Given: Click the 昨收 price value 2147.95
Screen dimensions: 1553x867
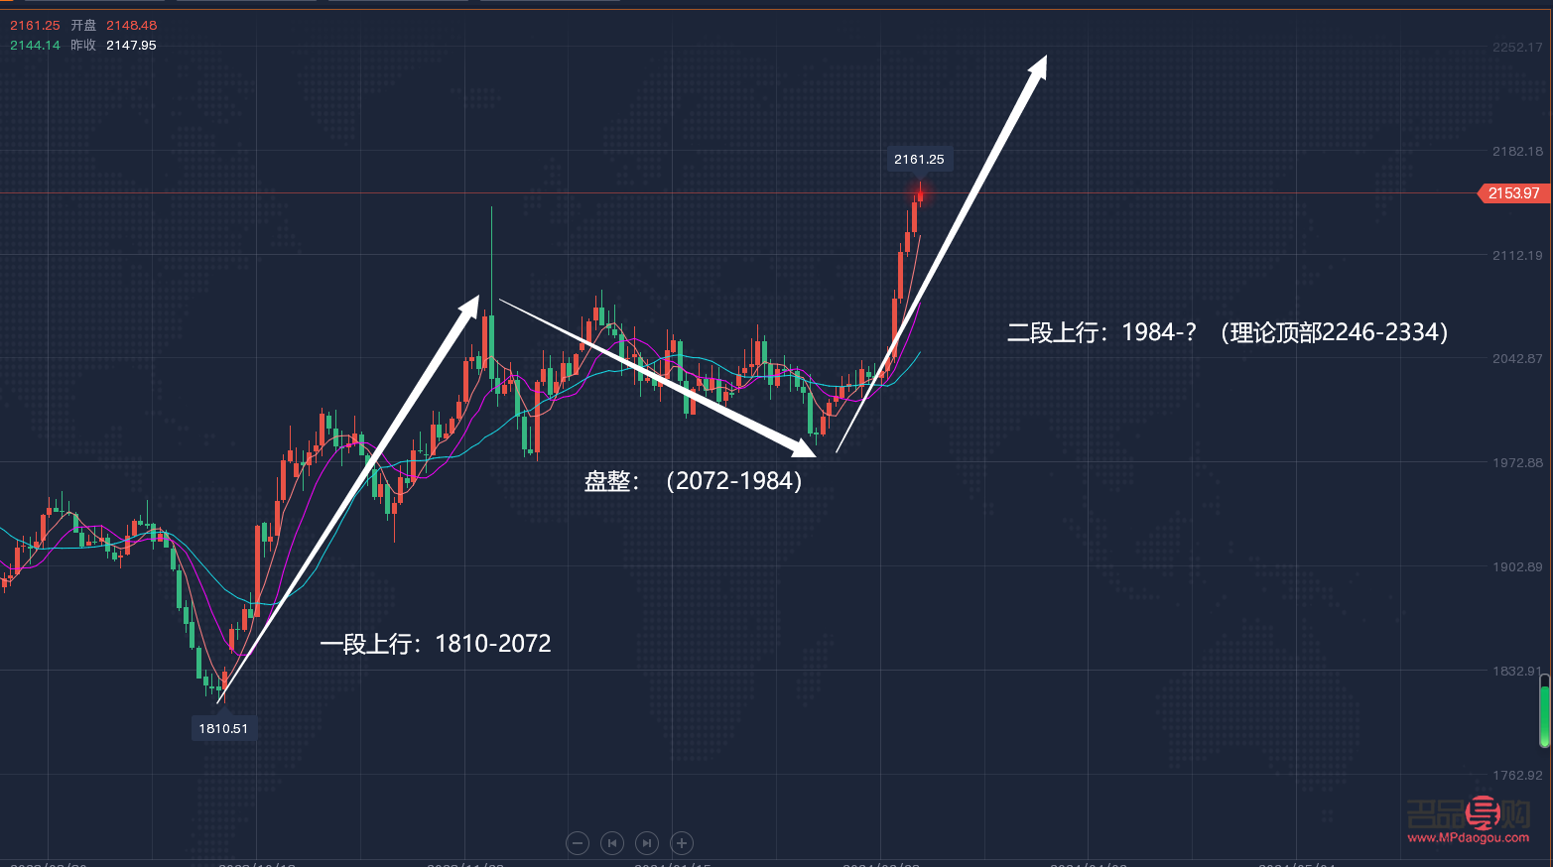Looking at the screenshot, I should point(130,45).
